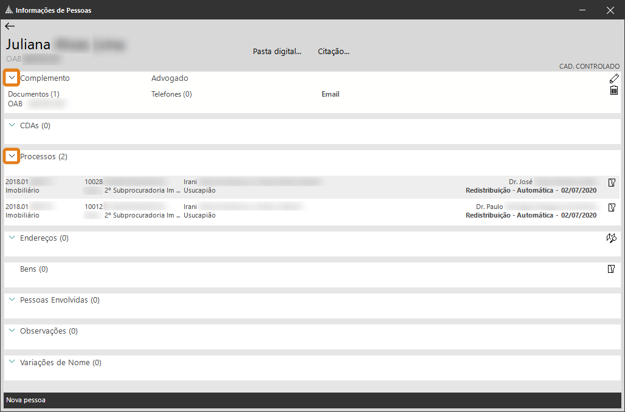
Task: Expand the Endereços (0) section
Action: pyautogui.click(x=12, y=238)
